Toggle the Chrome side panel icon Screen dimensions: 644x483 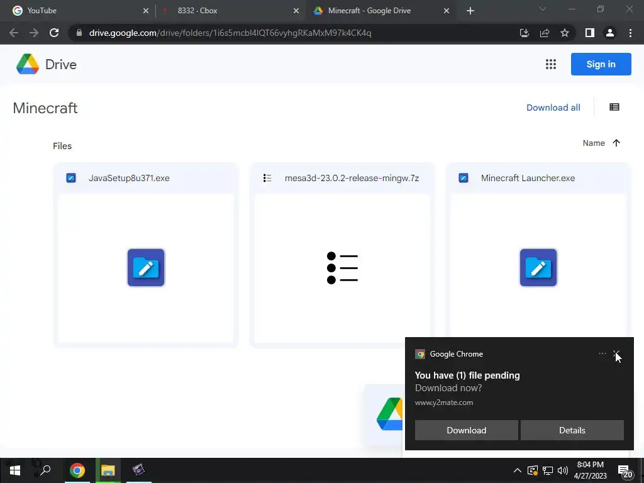pos(590,33)
